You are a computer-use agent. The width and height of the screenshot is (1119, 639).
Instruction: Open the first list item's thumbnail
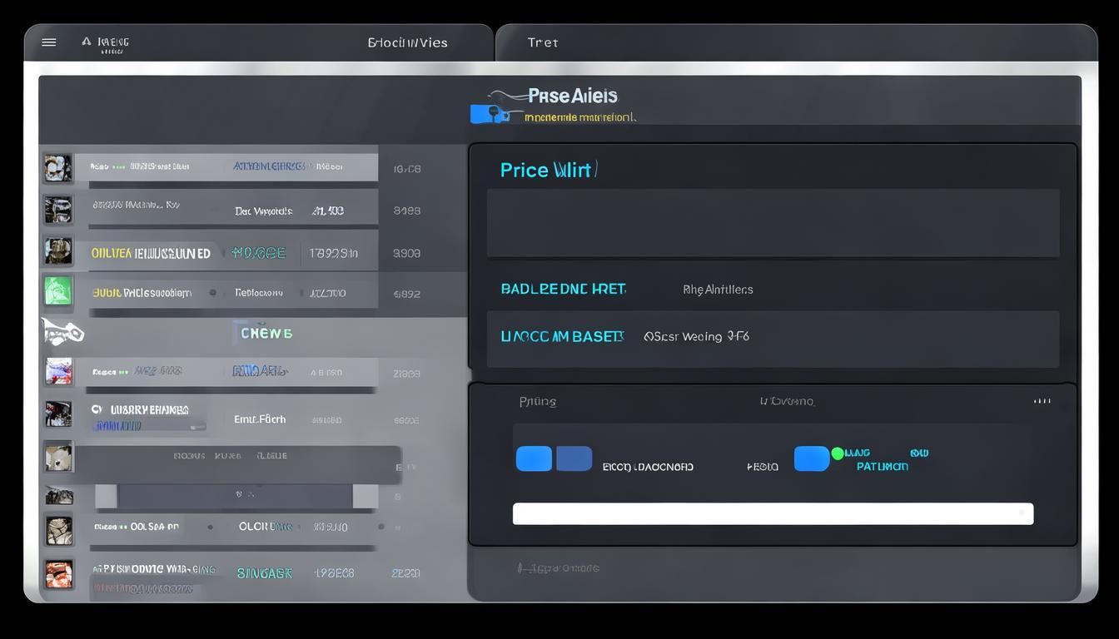[58, 168]
